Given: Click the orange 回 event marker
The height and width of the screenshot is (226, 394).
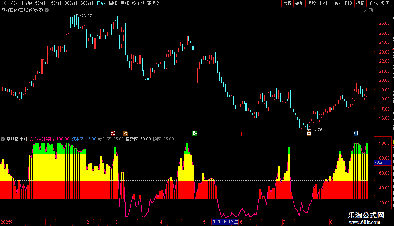Looking at the screenshot, I should point(309,133).
